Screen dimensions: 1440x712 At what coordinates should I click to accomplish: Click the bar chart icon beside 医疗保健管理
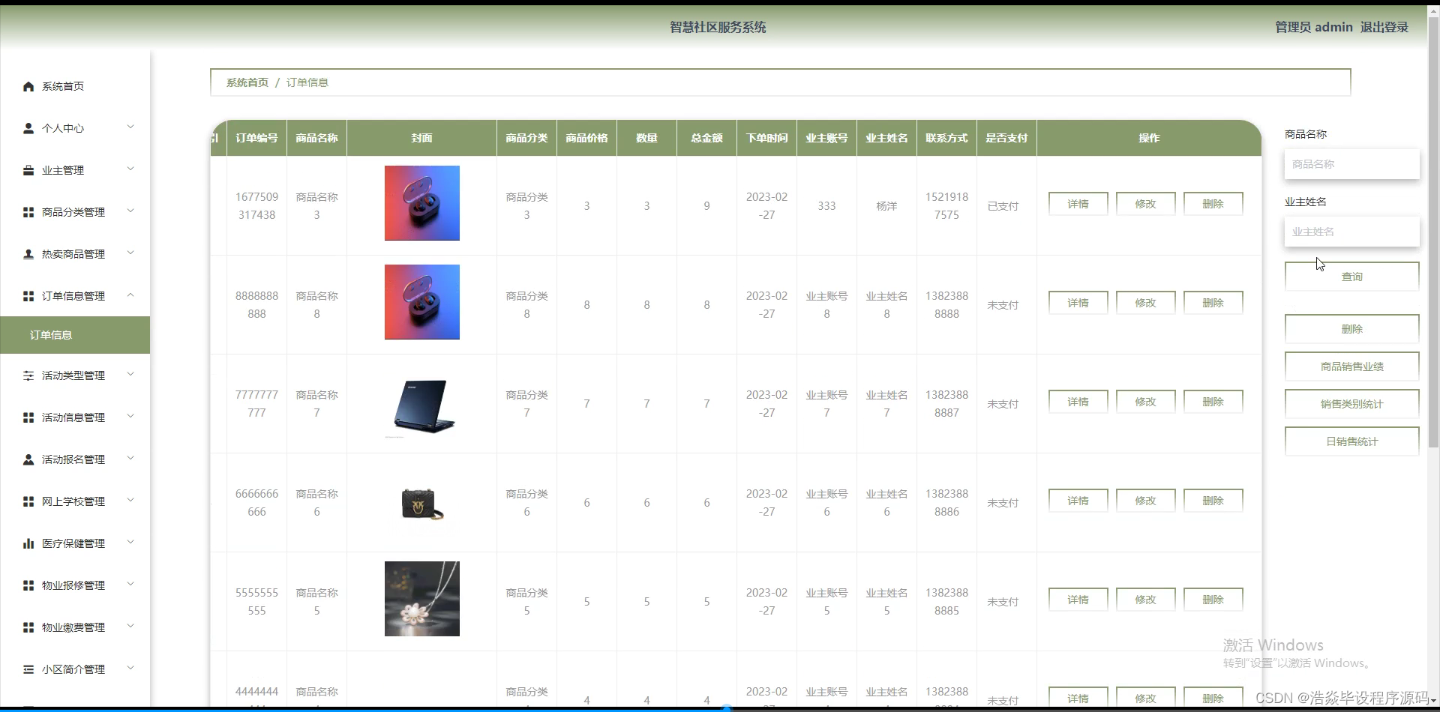tap(28, 543)
